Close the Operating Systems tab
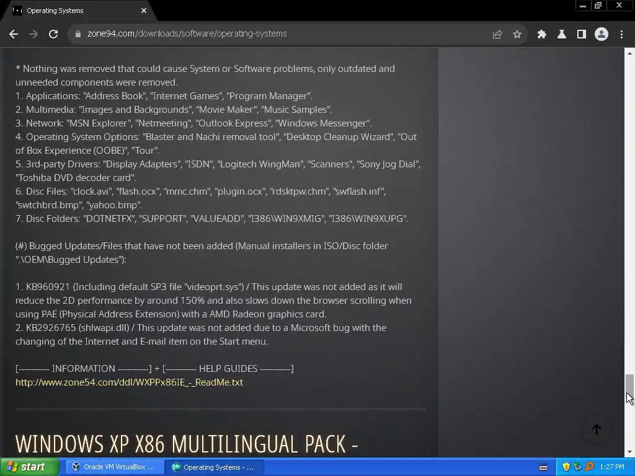This screenshot has width=635, height=476. [144, 11]
